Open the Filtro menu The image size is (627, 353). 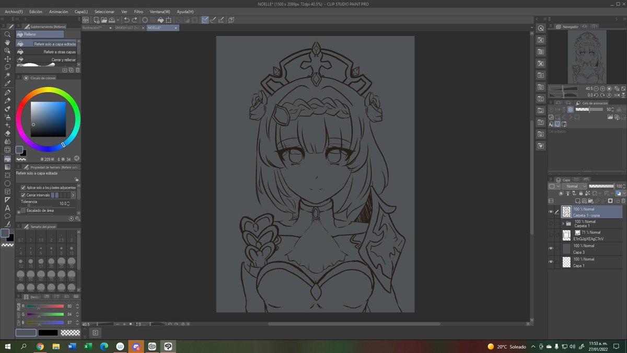pos(138,11)
